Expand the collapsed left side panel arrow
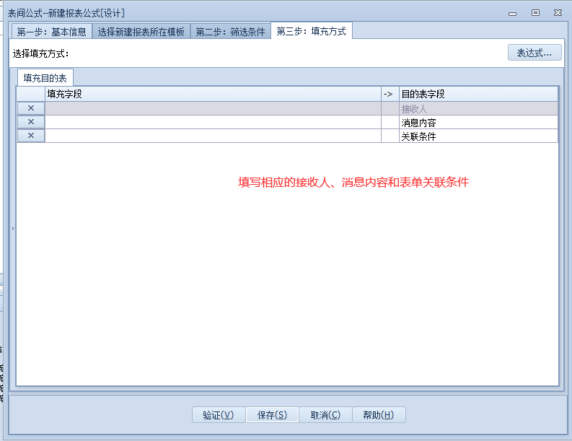The width and height of the screenshot is (572, 441). 12,228
